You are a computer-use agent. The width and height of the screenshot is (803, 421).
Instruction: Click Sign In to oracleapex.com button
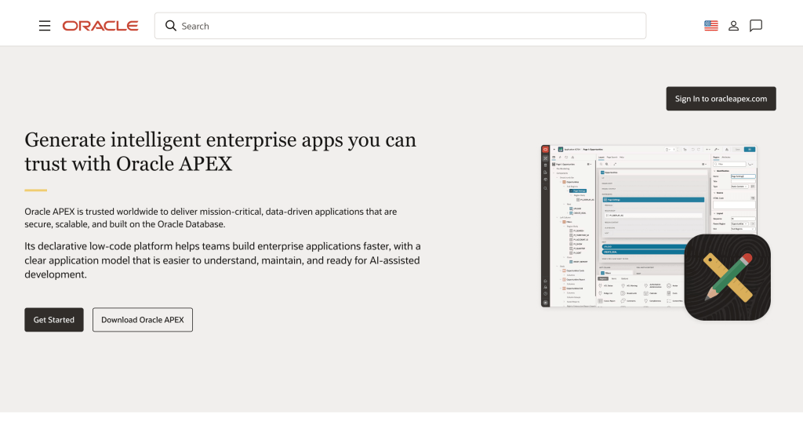[721, 98]
